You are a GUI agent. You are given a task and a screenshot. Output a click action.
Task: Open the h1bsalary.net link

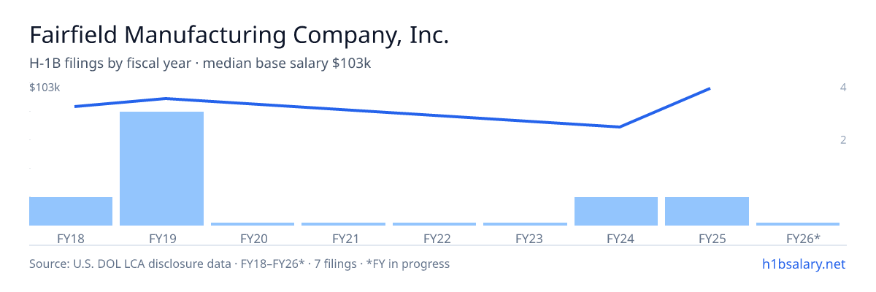(x=803, y=264)
